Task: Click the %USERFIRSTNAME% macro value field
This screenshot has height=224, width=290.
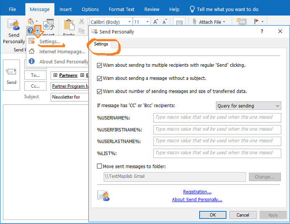Action: tap(217, 130)
